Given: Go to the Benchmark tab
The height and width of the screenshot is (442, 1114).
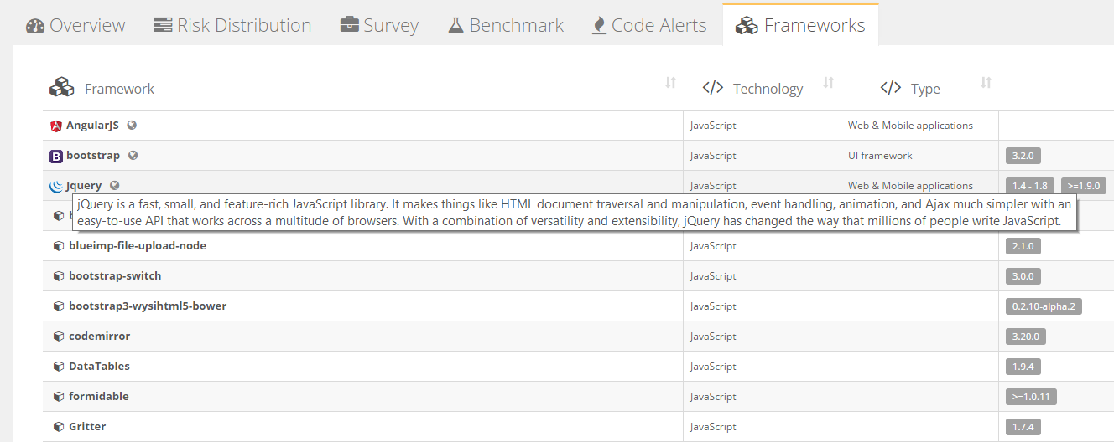Looking at the screenshot, I should (x=506, y=25).
